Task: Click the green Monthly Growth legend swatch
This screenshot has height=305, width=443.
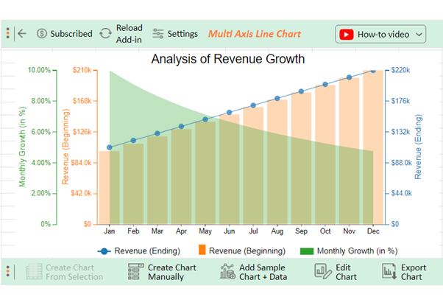Action: click(x=307, y=251)
